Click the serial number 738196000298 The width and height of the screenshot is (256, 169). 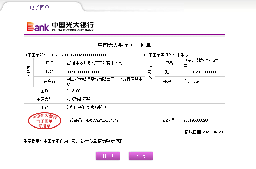coord(196,120)
